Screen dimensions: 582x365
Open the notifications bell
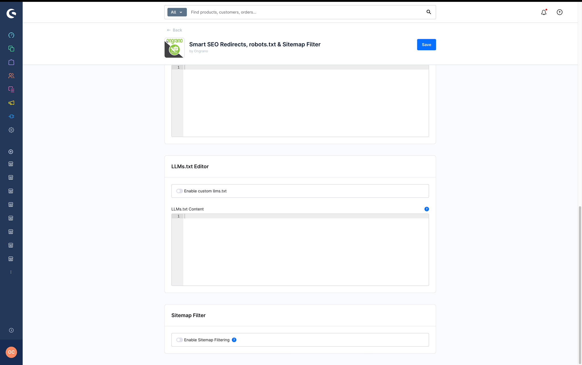click(544, 12)
